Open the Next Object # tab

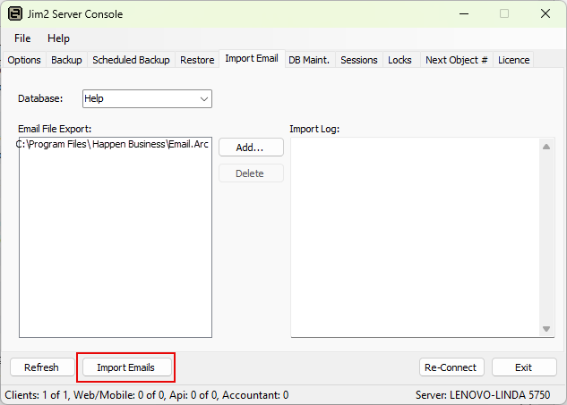tap(456, 60)
